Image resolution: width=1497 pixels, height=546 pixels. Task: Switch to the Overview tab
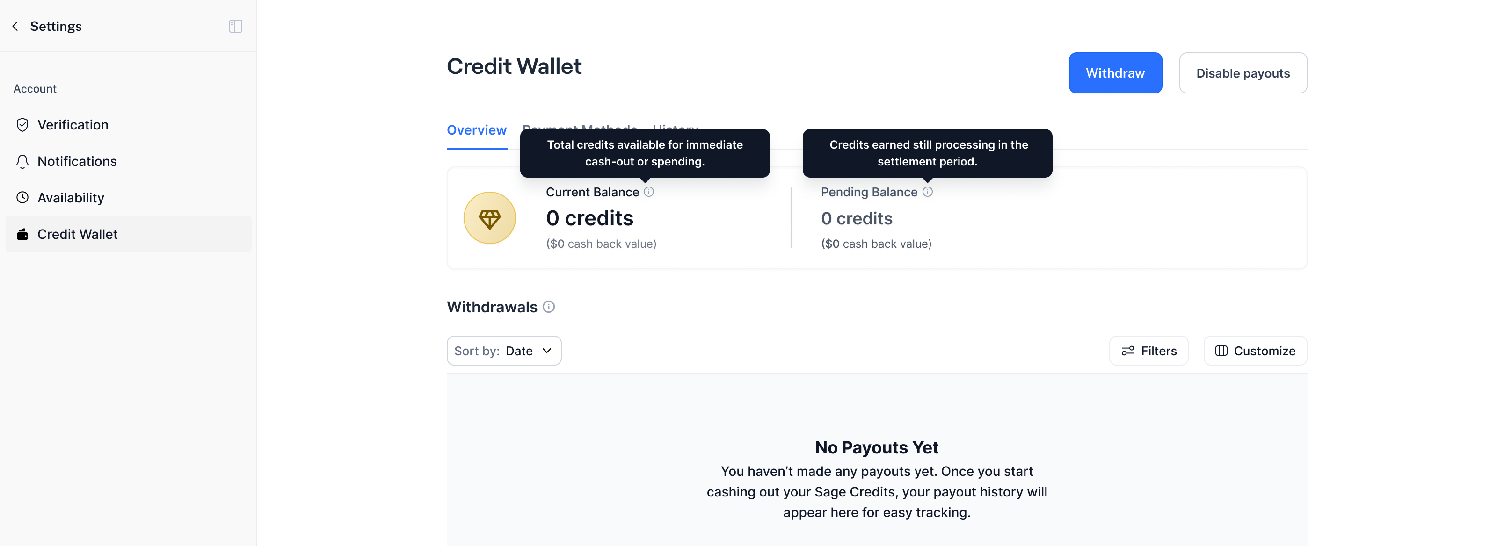477,130
